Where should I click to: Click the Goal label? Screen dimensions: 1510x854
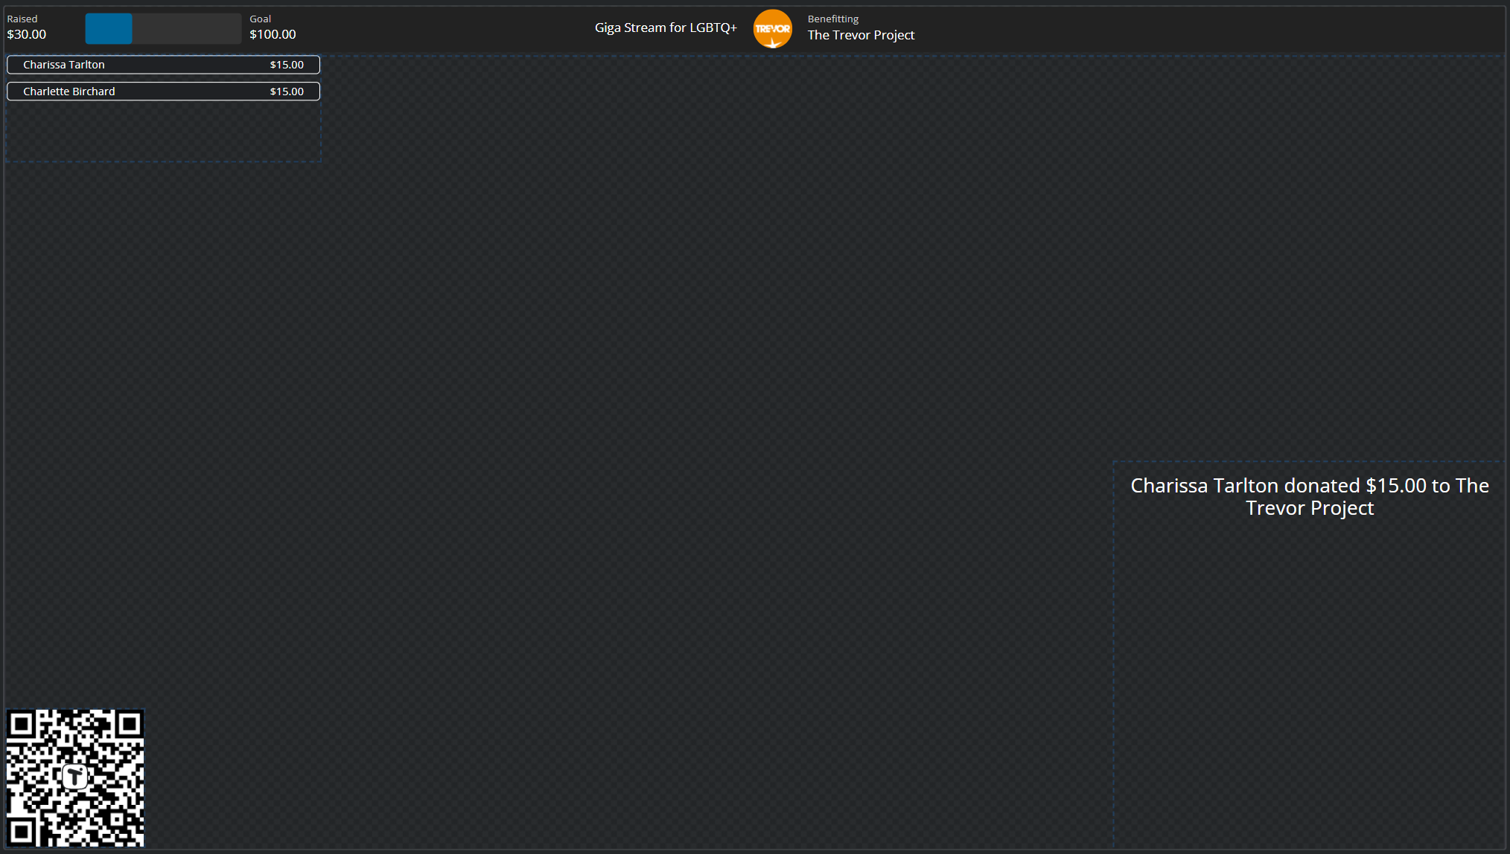[x=261, y=19]
